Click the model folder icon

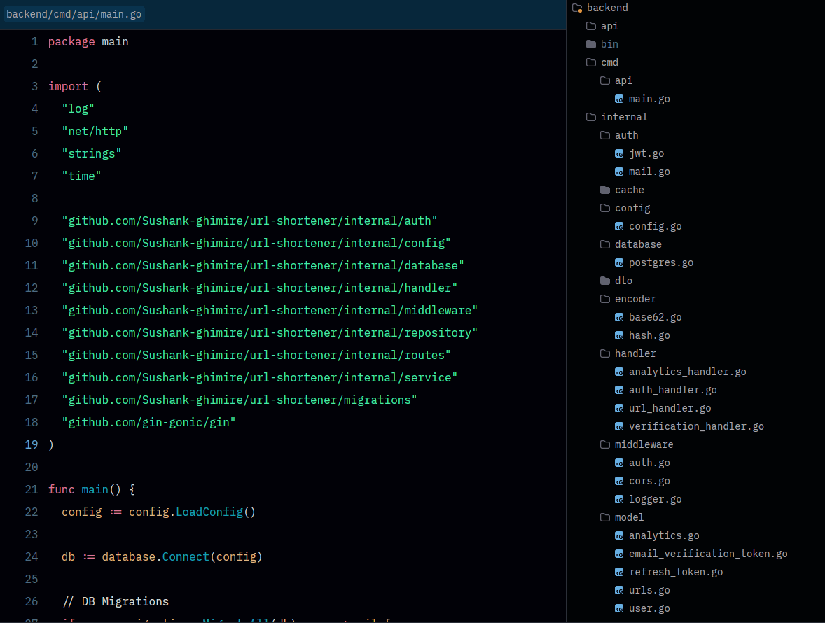point(605,518)
